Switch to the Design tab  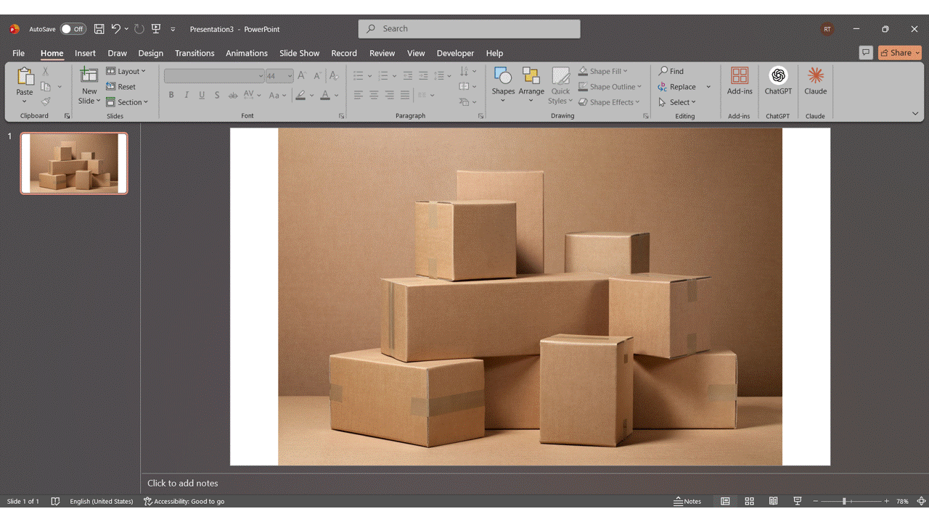tap(150, 53)
